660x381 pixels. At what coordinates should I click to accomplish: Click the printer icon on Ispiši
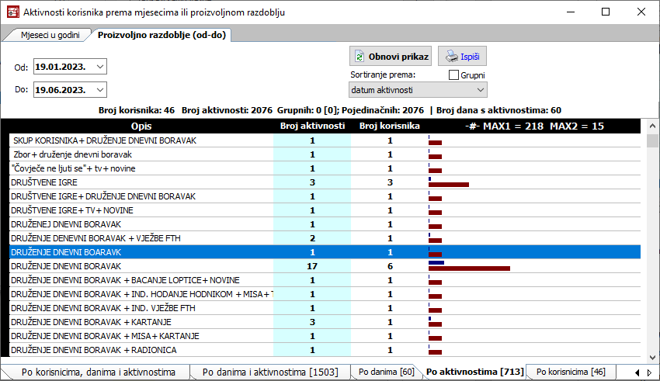[x=451, y=57]
